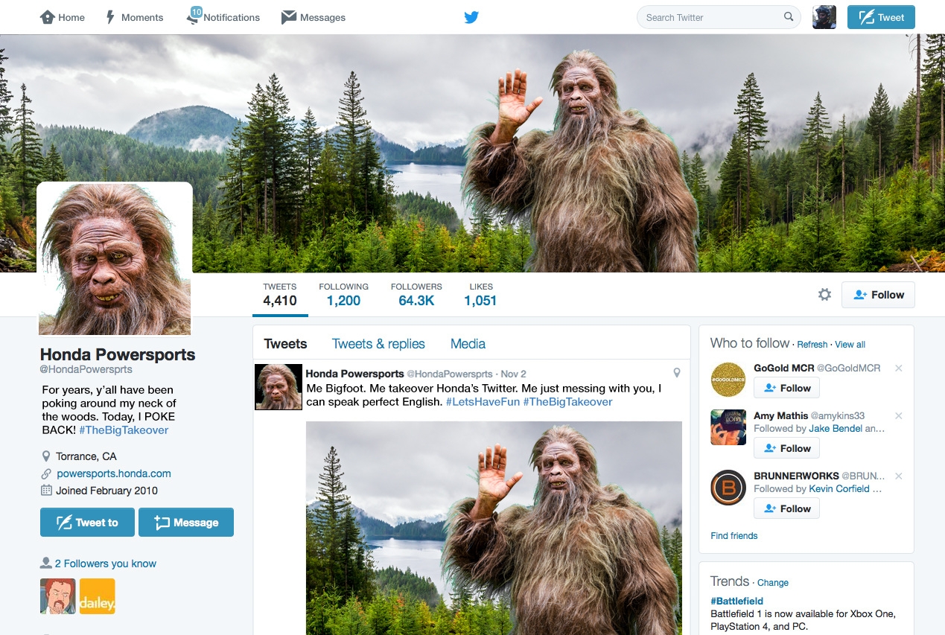The width and height of the screenshot is (945, 635).
Task: Follow BRUNNERWORKS
Action: (786, 508)
